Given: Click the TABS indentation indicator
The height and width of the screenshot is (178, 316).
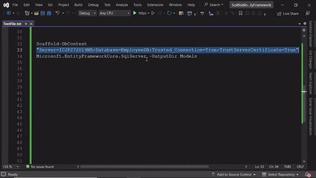Looking at the screenshot, I should tap(287, 167).
